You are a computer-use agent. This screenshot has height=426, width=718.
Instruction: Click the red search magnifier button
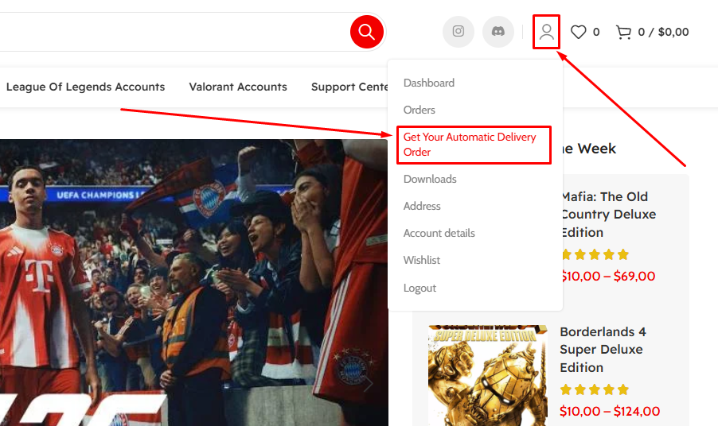[x=366, y=32]
